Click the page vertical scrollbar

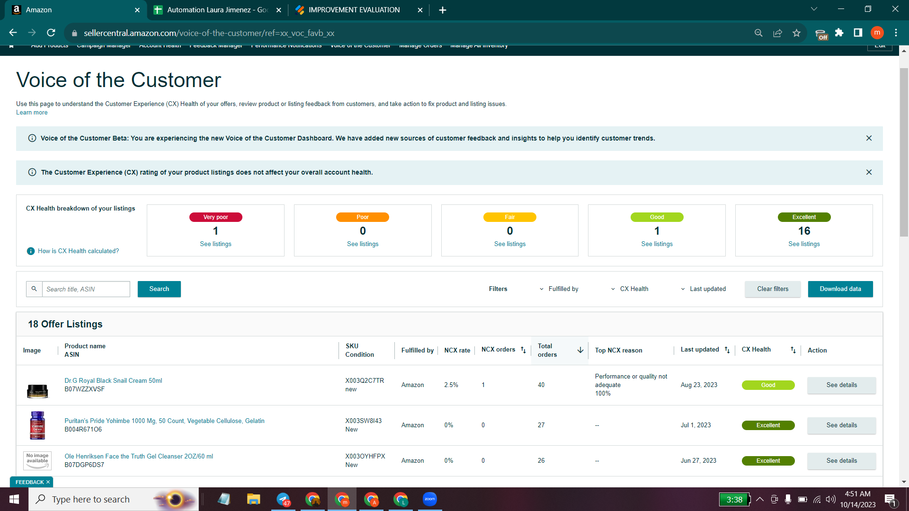coord(904,151)
